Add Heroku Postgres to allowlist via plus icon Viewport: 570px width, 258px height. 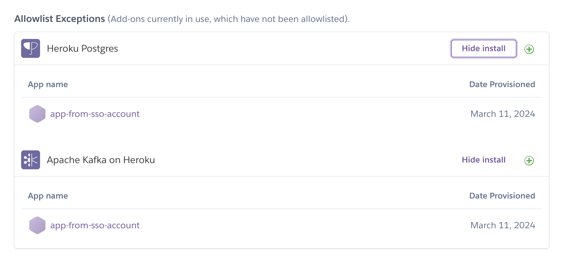[529, 49]
